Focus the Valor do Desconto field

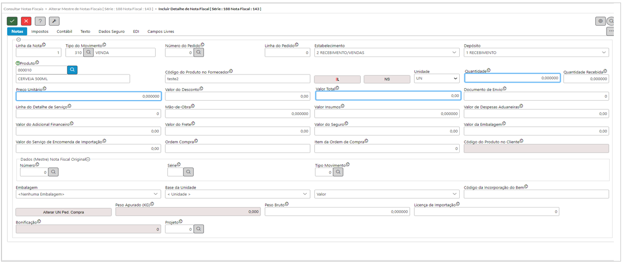pyautogui.click(x=237, y=96)
